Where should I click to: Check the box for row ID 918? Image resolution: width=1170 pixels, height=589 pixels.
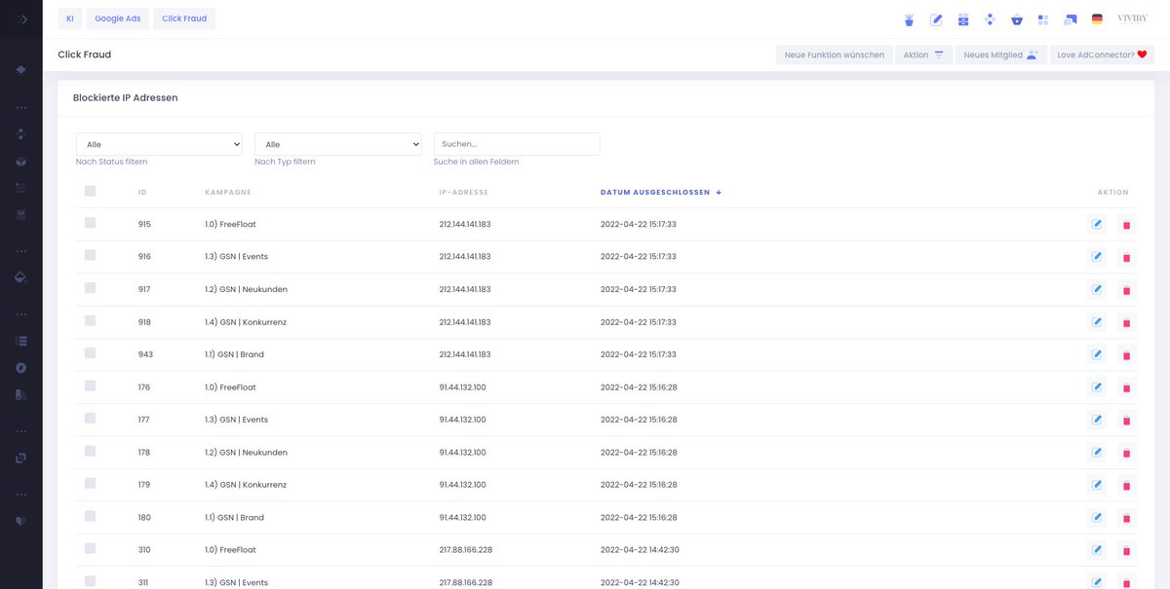coord(91,320)
